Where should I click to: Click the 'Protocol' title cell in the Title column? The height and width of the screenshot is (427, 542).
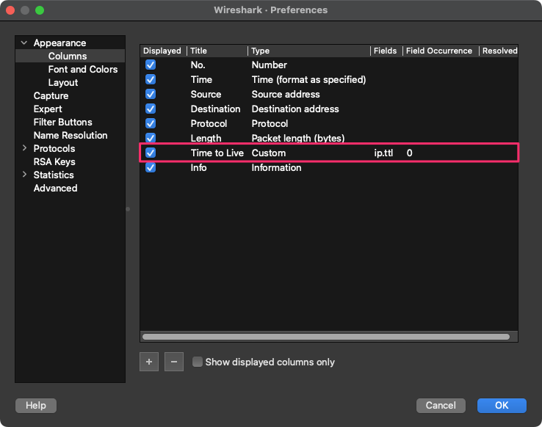click(209, 123)
